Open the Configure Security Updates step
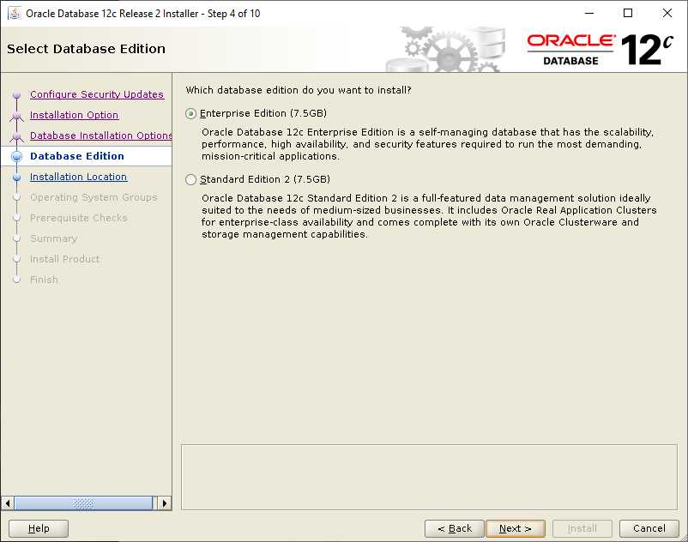 click(97, 94)
